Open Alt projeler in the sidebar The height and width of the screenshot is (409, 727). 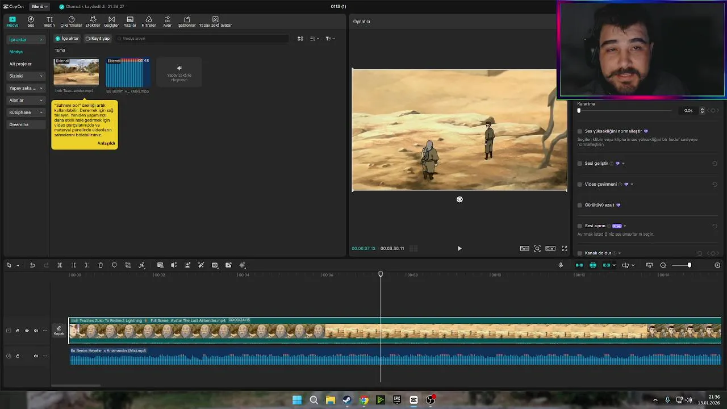(x=20, y=64)
